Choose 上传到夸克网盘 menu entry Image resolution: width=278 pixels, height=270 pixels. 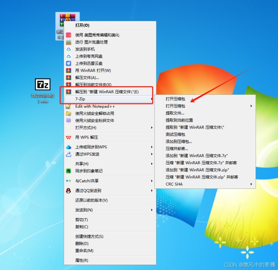(x=110, y=57)
